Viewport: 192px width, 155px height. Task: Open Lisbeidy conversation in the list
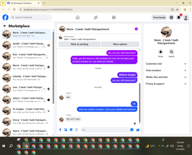tap(26, 78)
